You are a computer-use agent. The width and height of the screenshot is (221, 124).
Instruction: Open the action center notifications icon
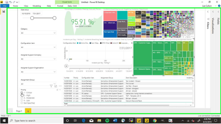click(216, 120)
